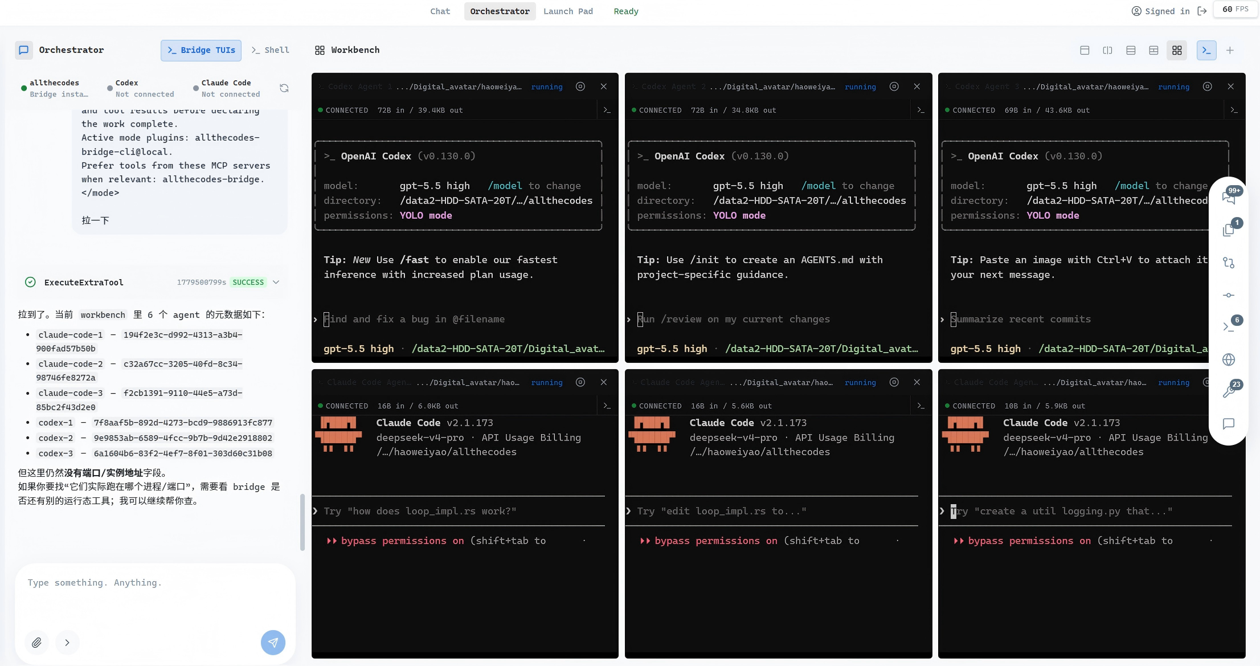This screenshot has height=666, width=1260.
Task: Add a new workbench pane with plus icon
Action: tap(1230, 50)
